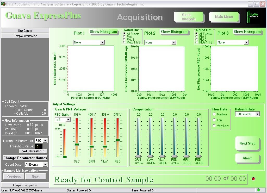Open the Count Gate All Events dropdown

(x=36, y=165)
